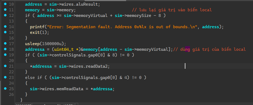
Task: Toggle breakpoint dot beside usleep line 17
Action: click(5, 44)
